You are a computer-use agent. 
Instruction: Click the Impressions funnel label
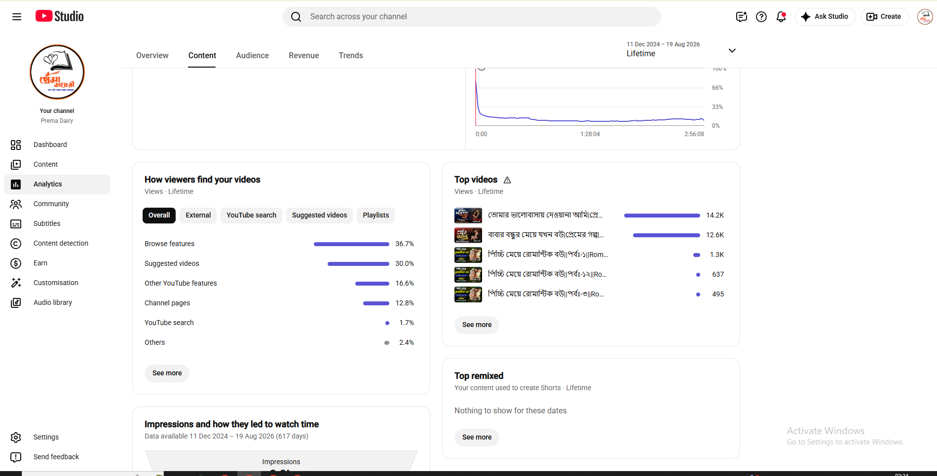click(x=281, y=462)
